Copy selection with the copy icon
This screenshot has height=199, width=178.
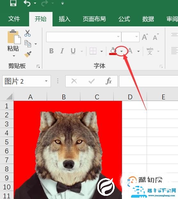28,44
